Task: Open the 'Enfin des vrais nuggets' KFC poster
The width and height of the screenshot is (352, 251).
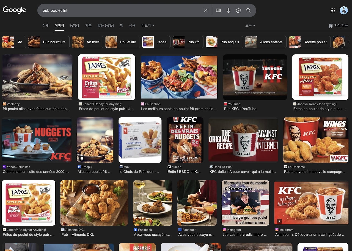Action: point(185,140)
